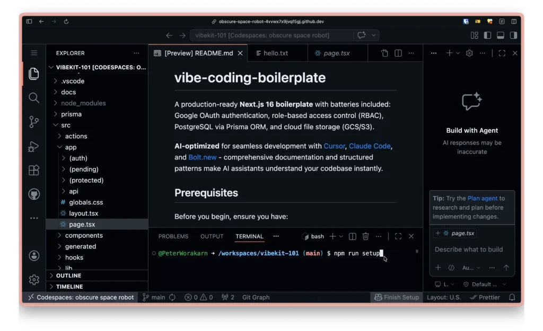Viewport: 543px width, 331px height.
Task: Open the Claude Code link
Action: tap(370, 146)
